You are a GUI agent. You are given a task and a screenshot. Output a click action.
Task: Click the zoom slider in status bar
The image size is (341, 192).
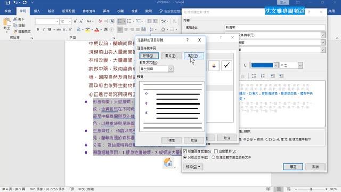click(x=311, y=189)
